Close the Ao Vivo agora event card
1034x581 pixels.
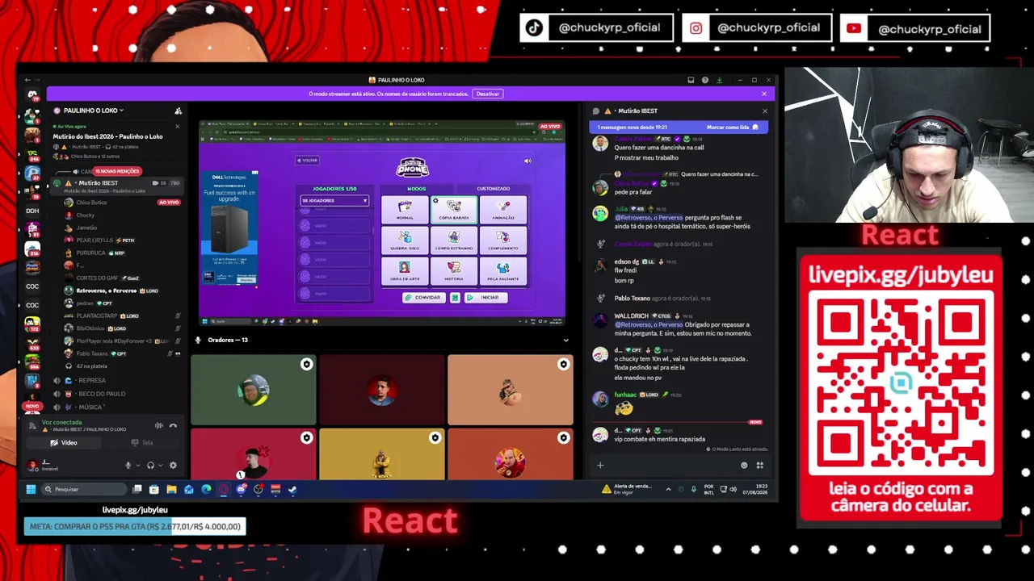[178, 126]
